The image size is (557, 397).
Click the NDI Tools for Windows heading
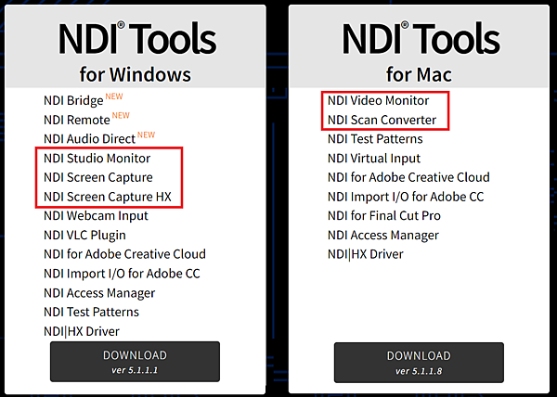(136, 51)
